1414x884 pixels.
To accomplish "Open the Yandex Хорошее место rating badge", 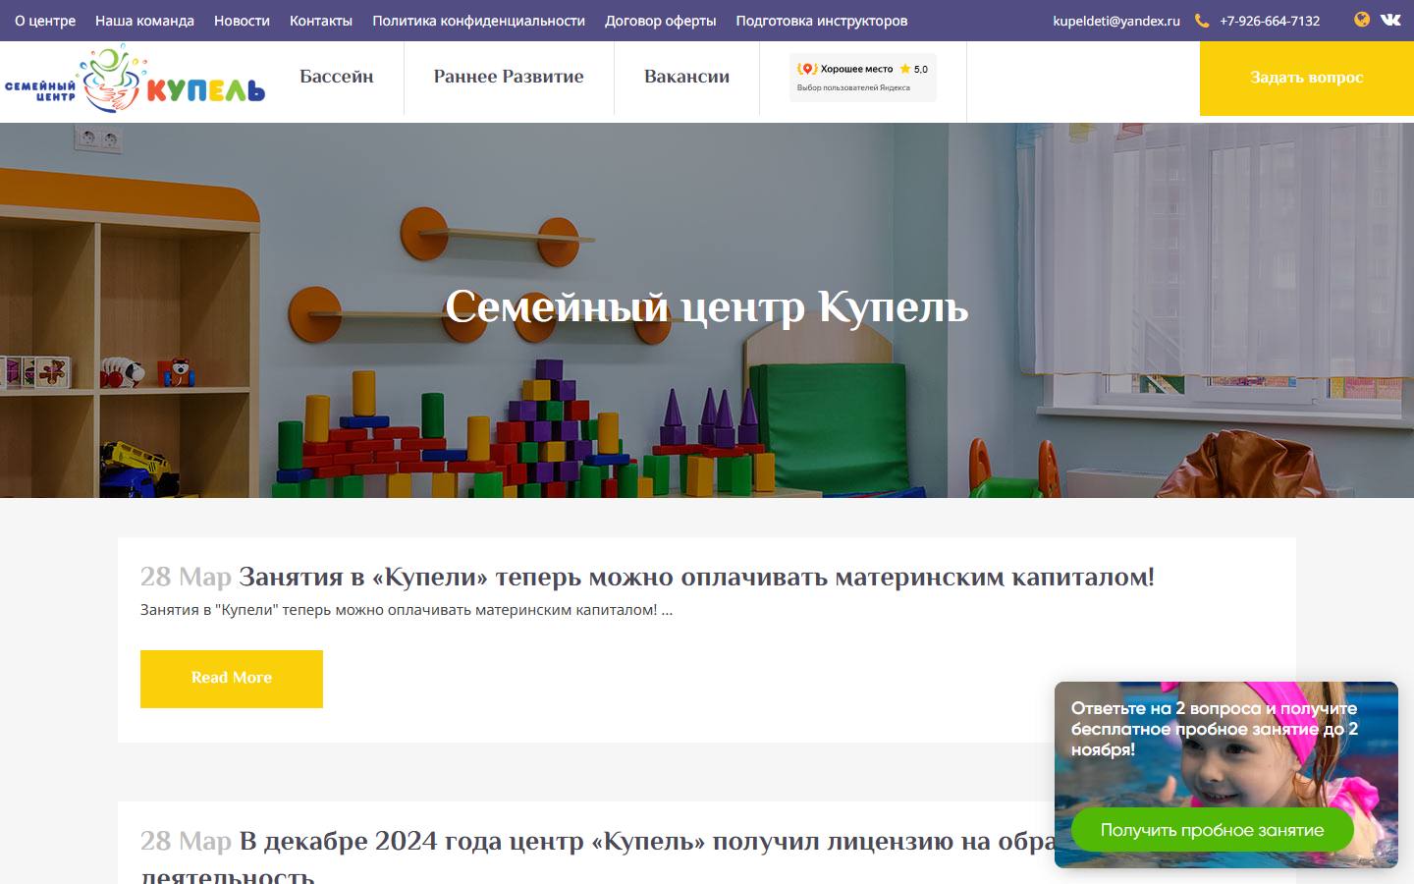I will [862, 78].
